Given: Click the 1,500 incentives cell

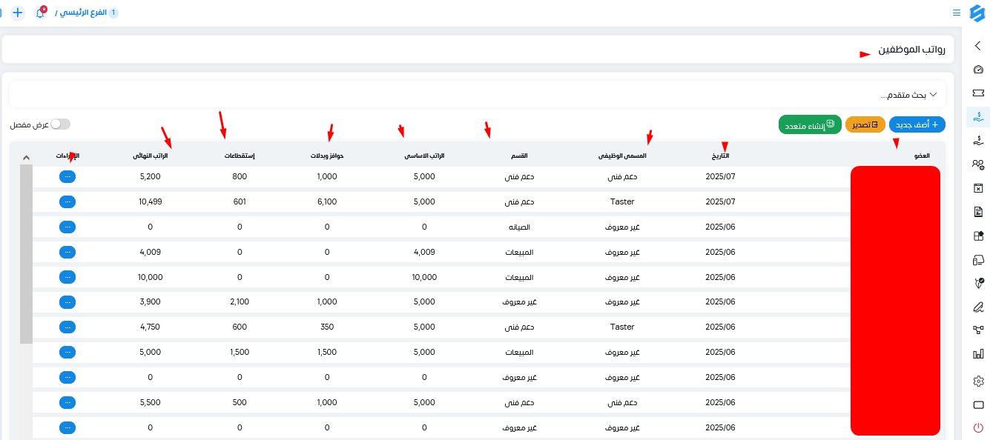Looking at the screenshot, I should 327,352.
